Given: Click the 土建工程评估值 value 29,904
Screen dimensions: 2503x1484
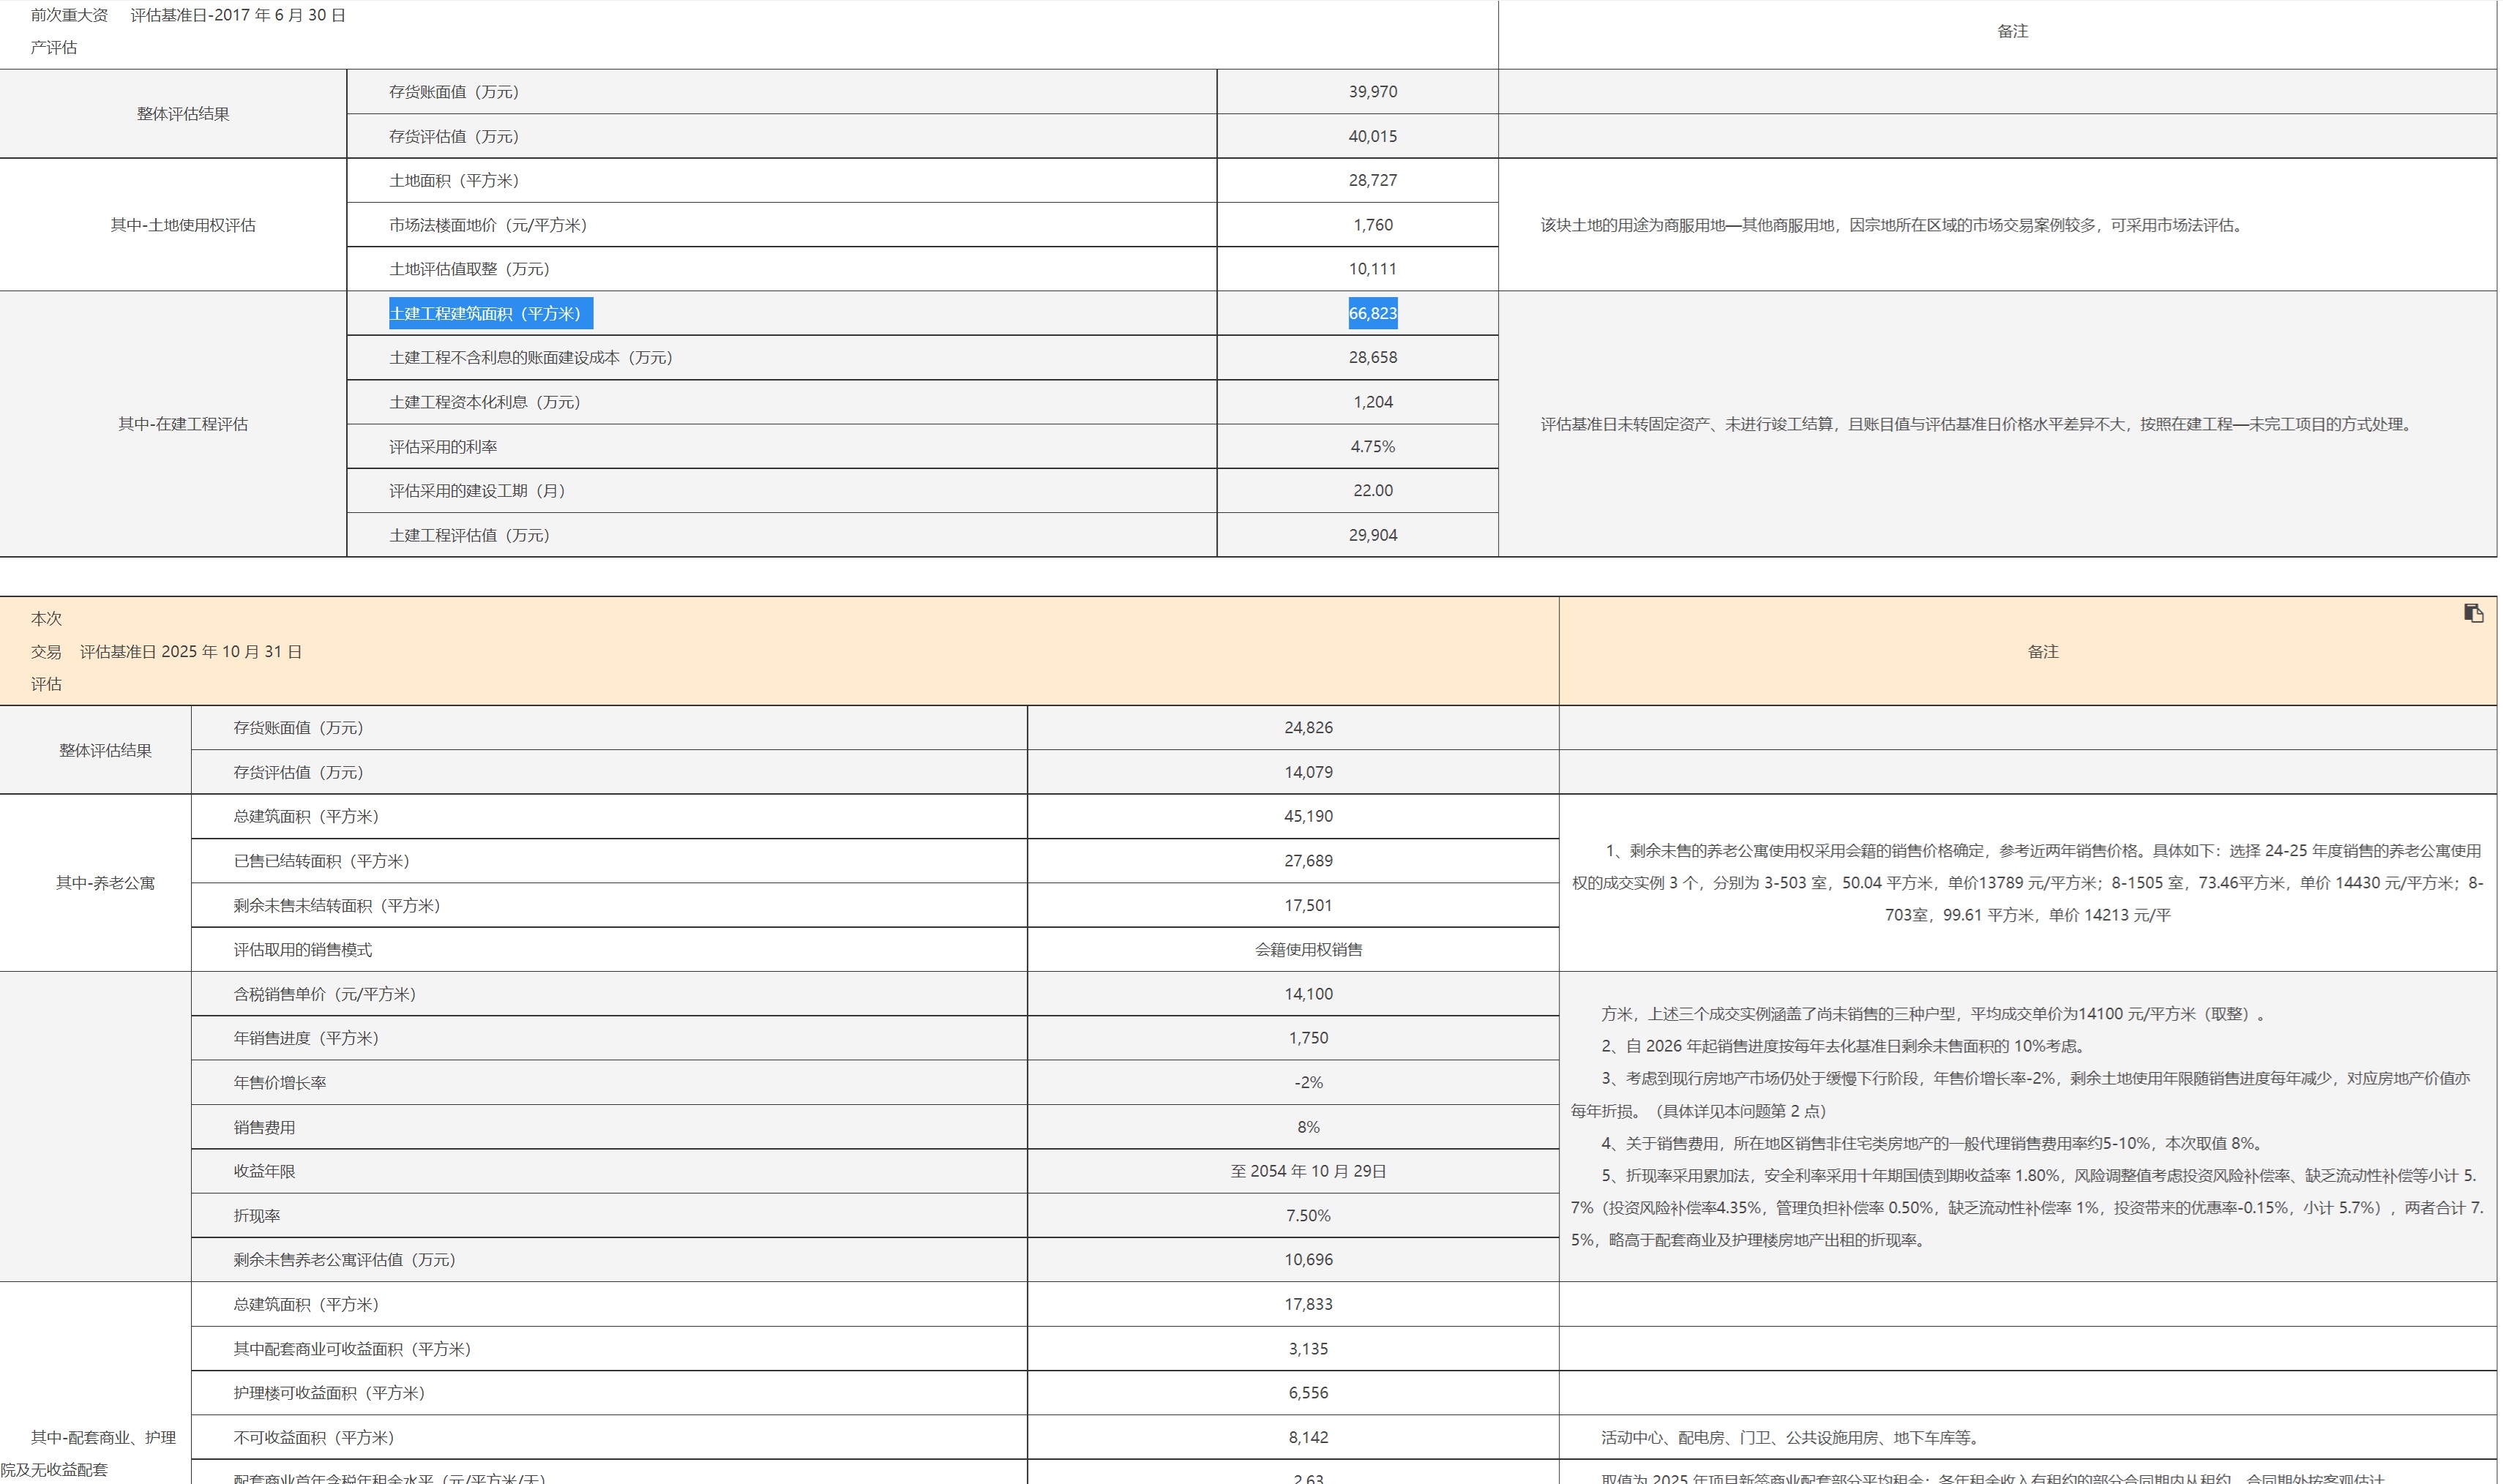Looking at the screenshot, I should pyautogui.click(x=1372, y=535).
